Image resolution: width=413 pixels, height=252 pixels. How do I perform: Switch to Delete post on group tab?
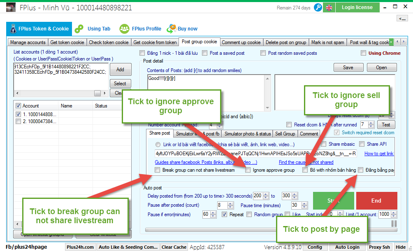pyautogui.click(x=286, y=42)
